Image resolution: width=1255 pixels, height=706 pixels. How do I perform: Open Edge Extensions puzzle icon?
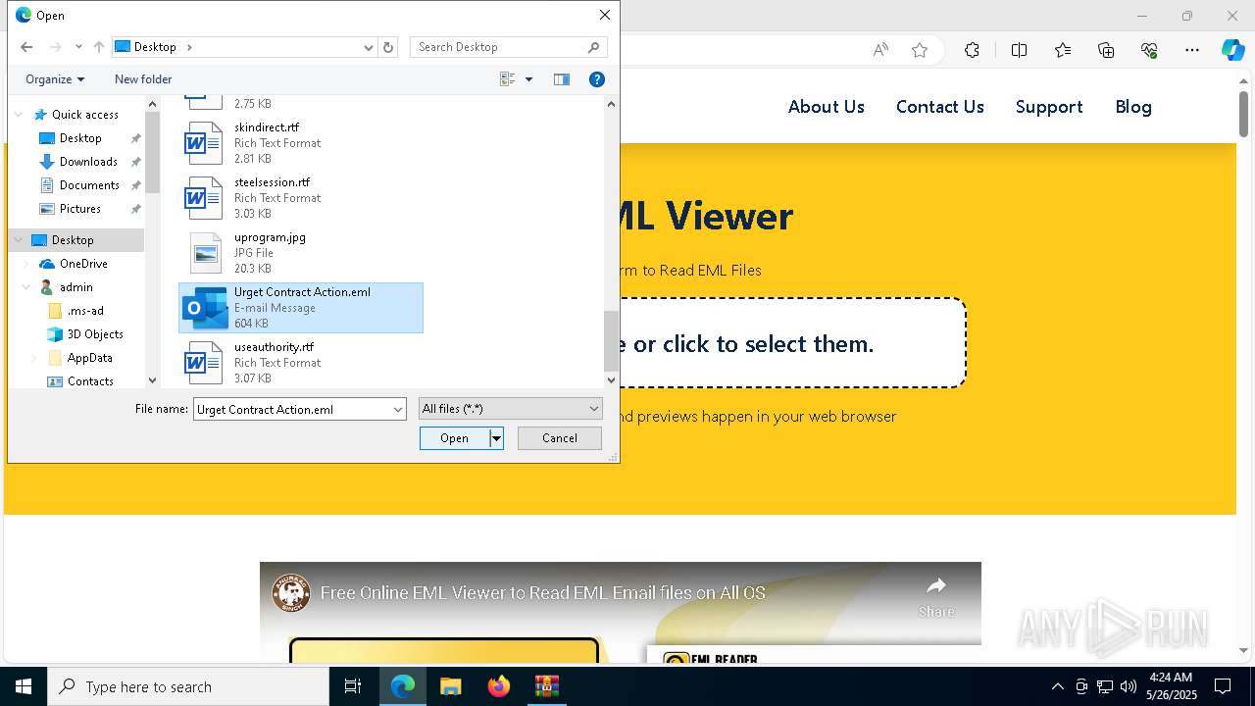click(972, 50)
